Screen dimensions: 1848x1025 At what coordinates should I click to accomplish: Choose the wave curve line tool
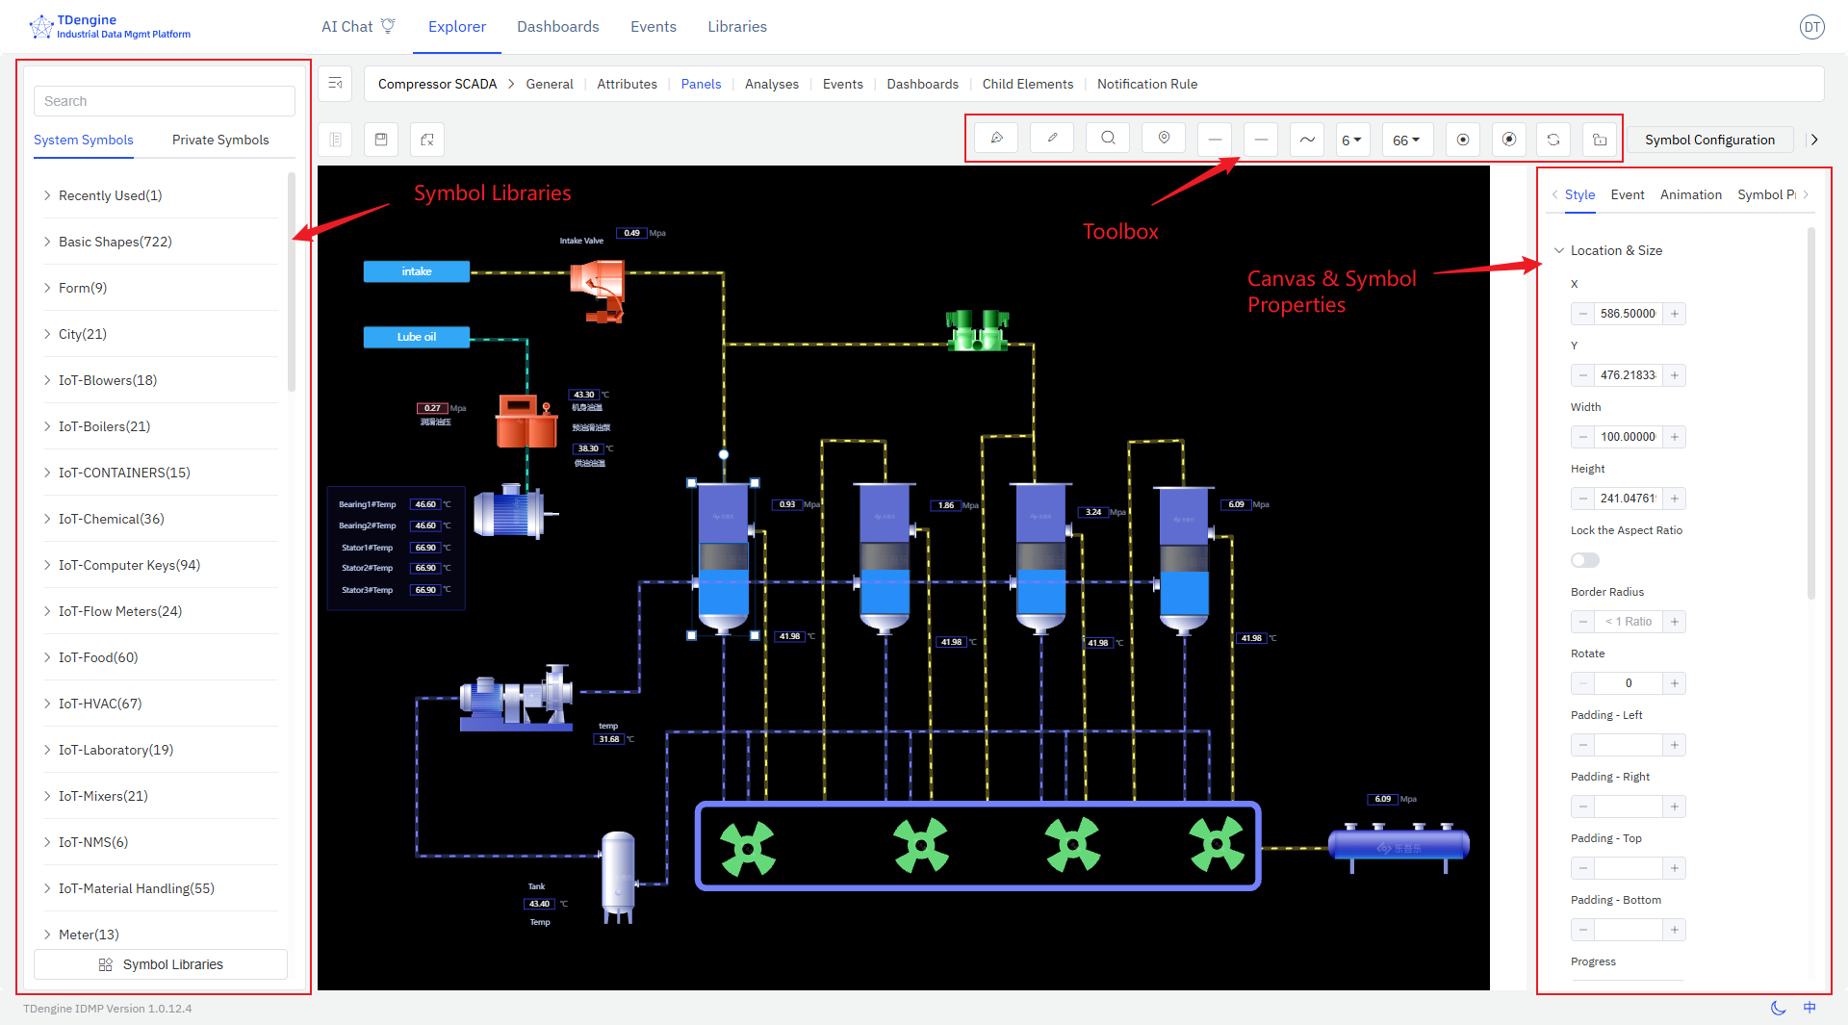1306,139
